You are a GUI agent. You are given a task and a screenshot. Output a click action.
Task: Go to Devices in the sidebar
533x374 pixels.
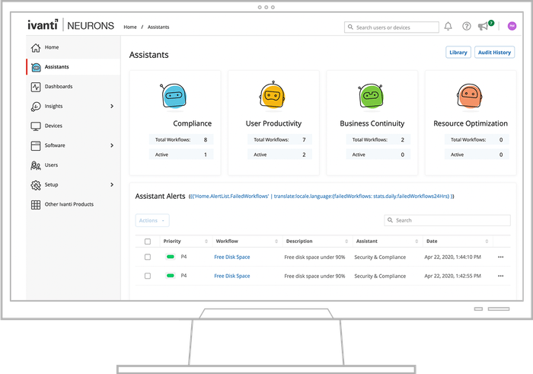(x=53, y=126)
